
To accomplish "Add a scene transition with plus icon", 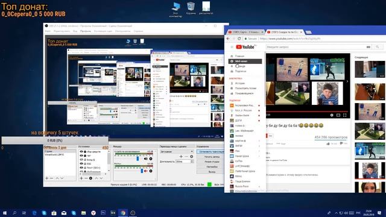I will pyautogui.click(x=181, y=157).
